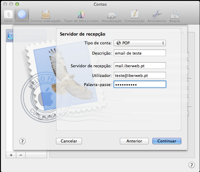Click the Descrição text field
This screenshot has height=172, width=200.
[139, 53]
